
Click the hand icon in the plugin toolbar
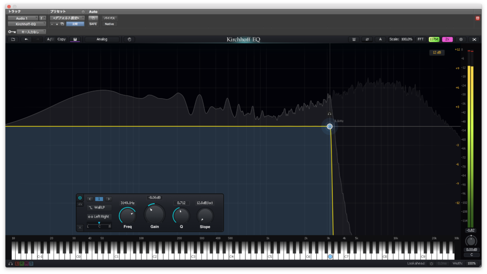[x=129, y=39]
